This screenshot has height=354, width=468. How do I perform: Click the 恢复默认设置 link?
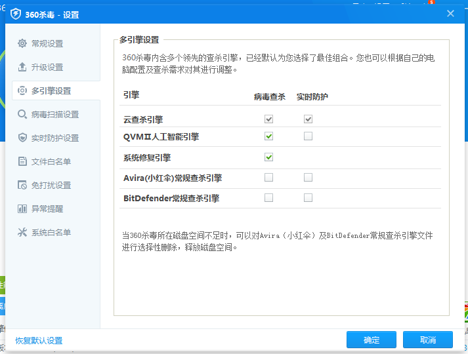39,340
